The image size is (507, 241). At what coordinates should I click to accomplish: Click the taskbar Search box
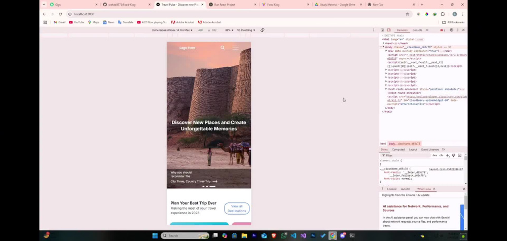point(185,235)
